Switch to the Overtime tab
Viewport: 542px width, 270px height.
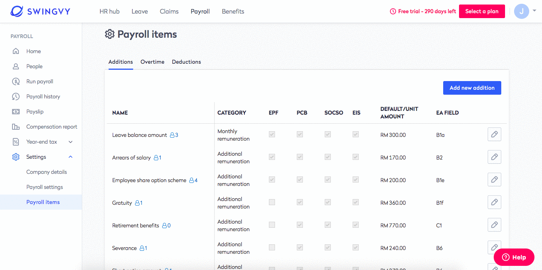coord(152,62)
